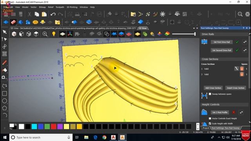Click Set First Drive Rail button
Screen dimensions: 251x141
point(222,42)
